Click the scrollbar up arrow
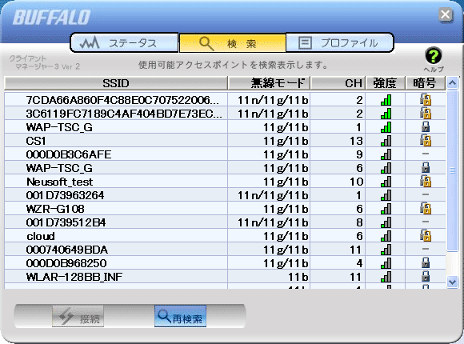This screenshot has width=464, height=344. click(452, 83)
